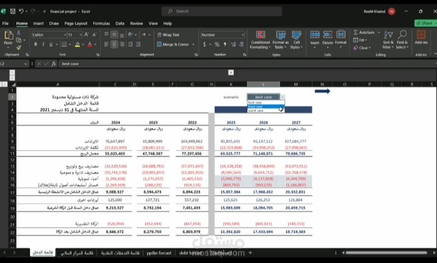The width and height of the screenshot is (437, 263).
Task: Click the Review ribbon tab
Action: click(x=136, y=23)
